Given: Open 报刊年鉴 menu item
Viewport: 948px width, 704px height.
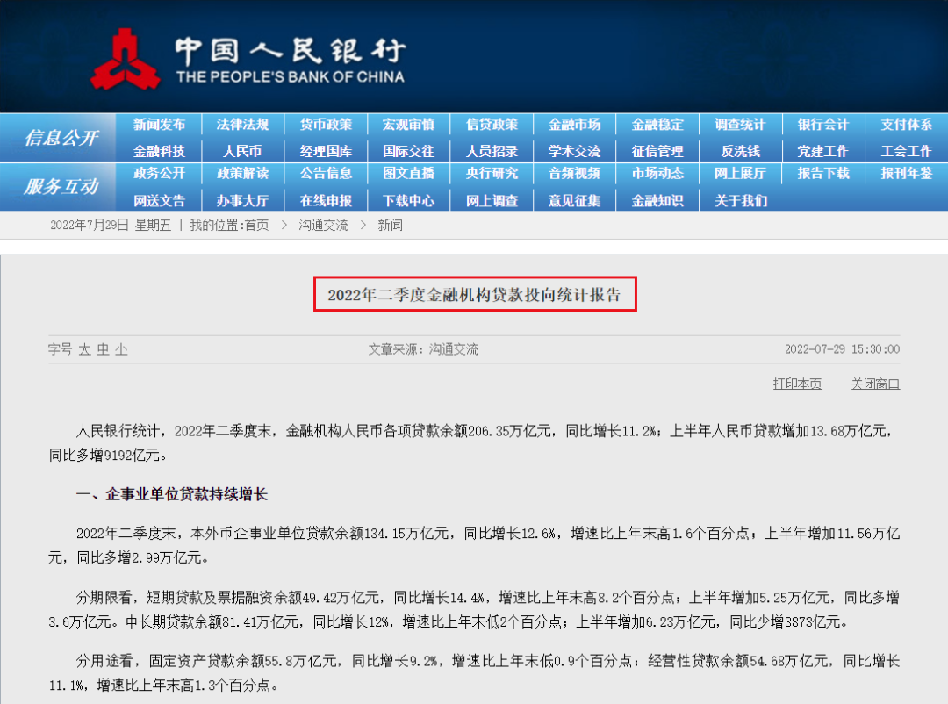Looking at the screenshot, I should [x=907, y=173].
